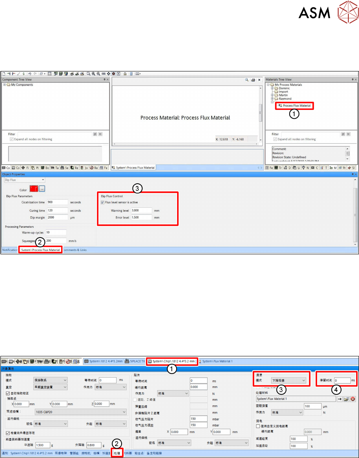Apply filter icon in Component Tree View
359x458 pixels.
pyautogui.click(x=95, y=134)
